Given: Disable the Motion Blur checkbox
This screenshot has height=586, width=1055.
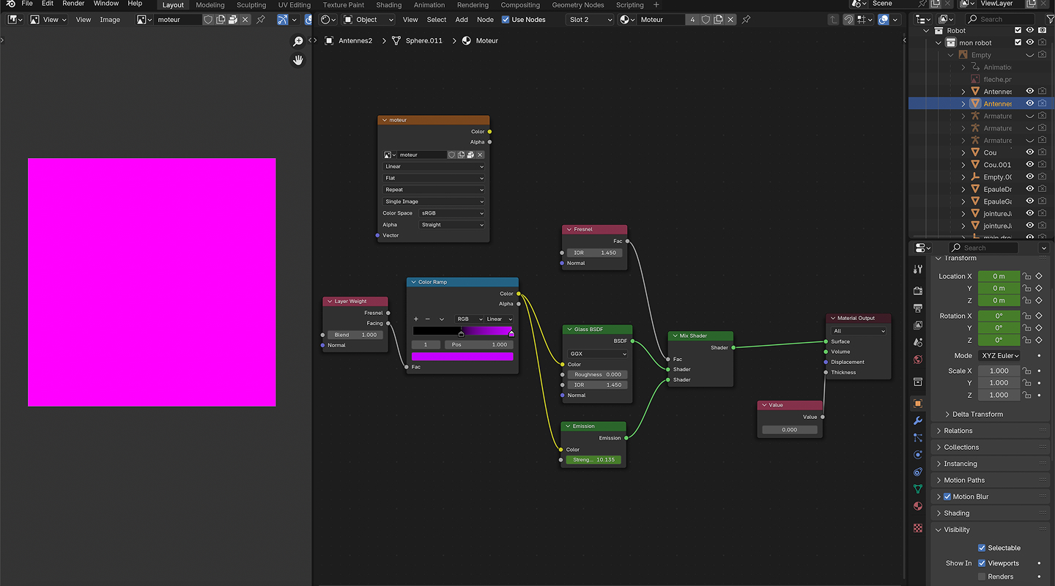Looking at the screenshot, I should coord(947,497).
